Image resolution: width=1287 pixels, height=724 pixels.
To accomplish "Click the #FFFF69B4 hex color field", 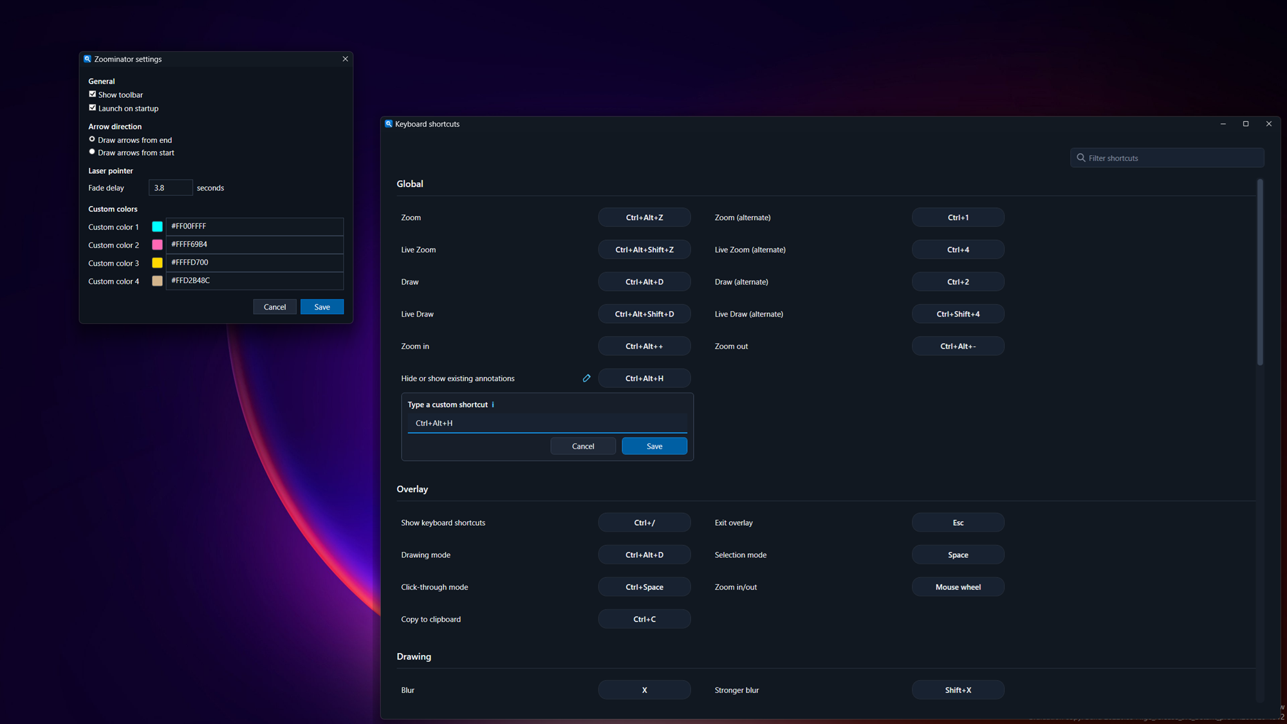I will click(x=255, y=245).
